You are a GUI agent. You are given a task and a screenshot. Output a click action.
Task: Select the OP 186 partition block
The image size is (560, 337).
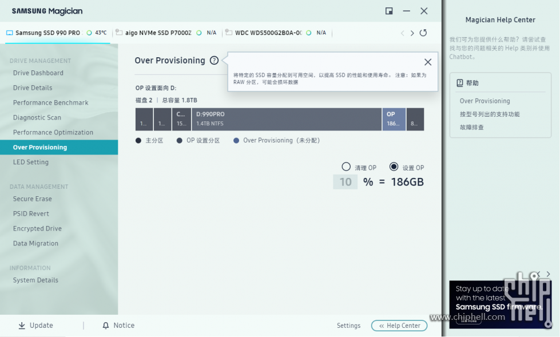[394, 119]
